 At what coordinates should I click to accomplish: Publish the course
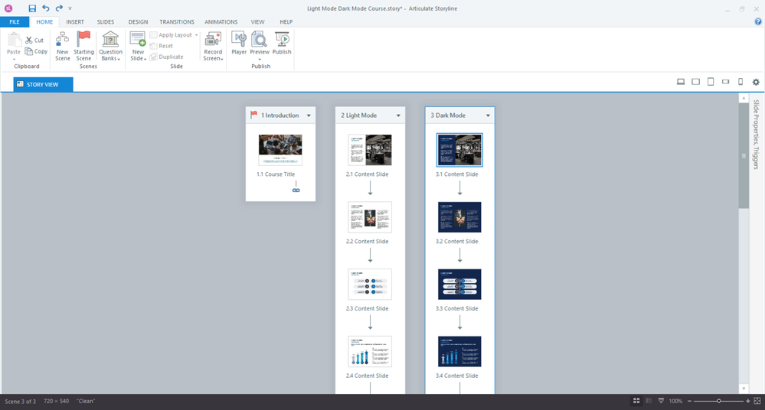pos(282,44)
